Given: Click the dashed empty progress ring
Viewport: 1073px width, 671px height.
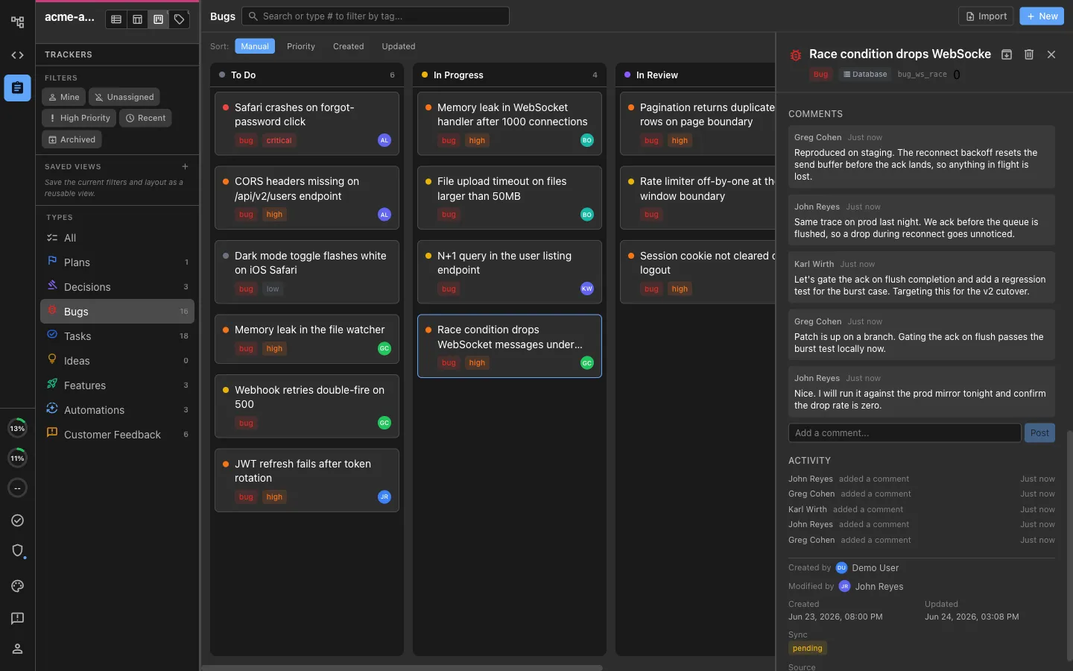Looking at the screenshot, I should pos(17,488).
